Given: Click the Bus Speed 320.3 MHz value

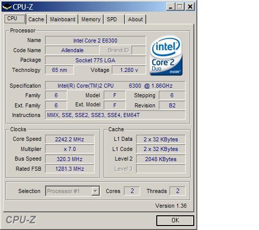Looking at the screenshot, I should point(70,159).
